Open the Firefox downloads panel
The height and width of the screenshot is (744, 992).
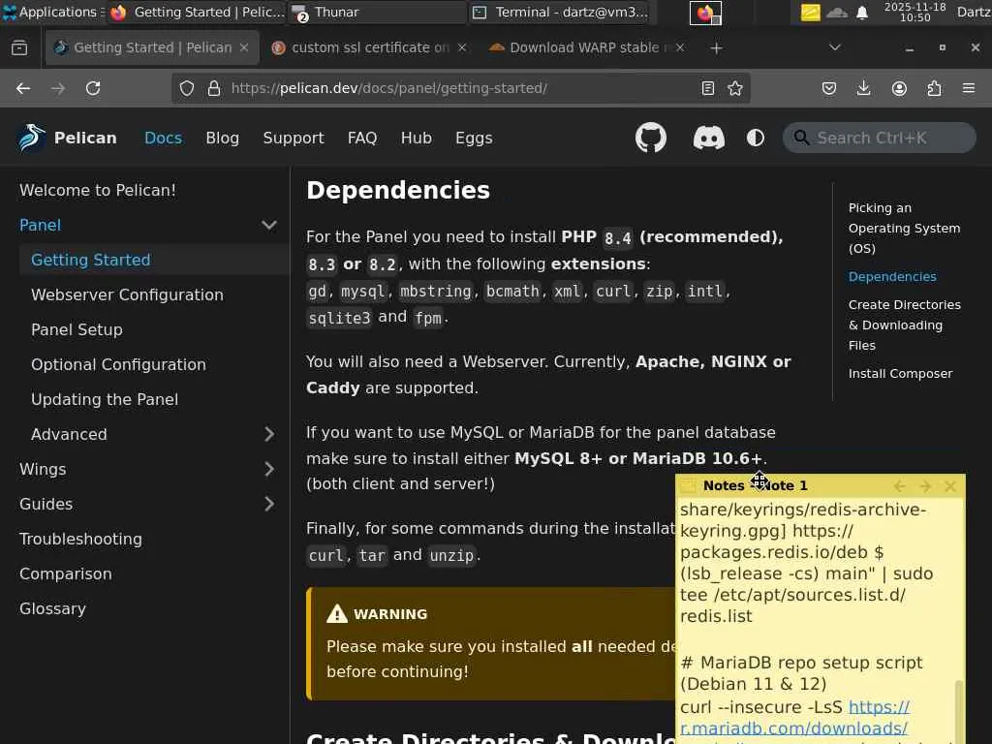863,88
